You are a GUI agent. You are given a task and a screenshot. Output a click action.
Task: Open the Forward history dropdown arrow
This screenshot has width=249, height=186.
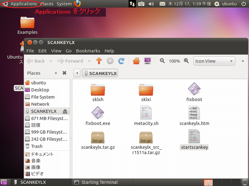pyautogui.click(x=89, y=61)
